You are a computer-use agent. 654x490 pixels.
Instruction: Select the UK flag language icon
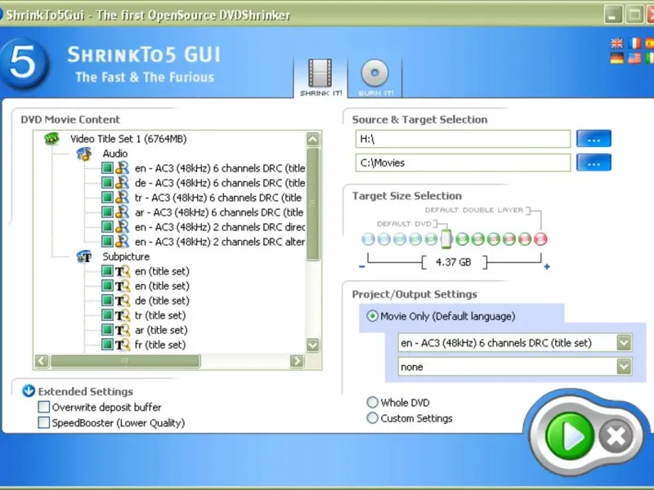click(616, 43)
